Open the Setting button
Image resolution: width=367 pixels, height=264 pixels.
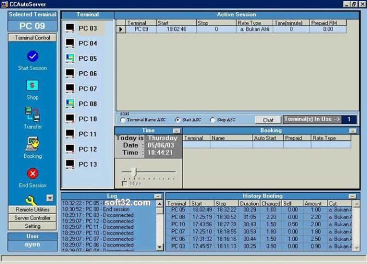(32, 226)
